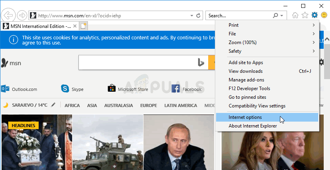Open the LATIN AMERICA news section
Screen dimensions: 330x170
tap(181, 105)
